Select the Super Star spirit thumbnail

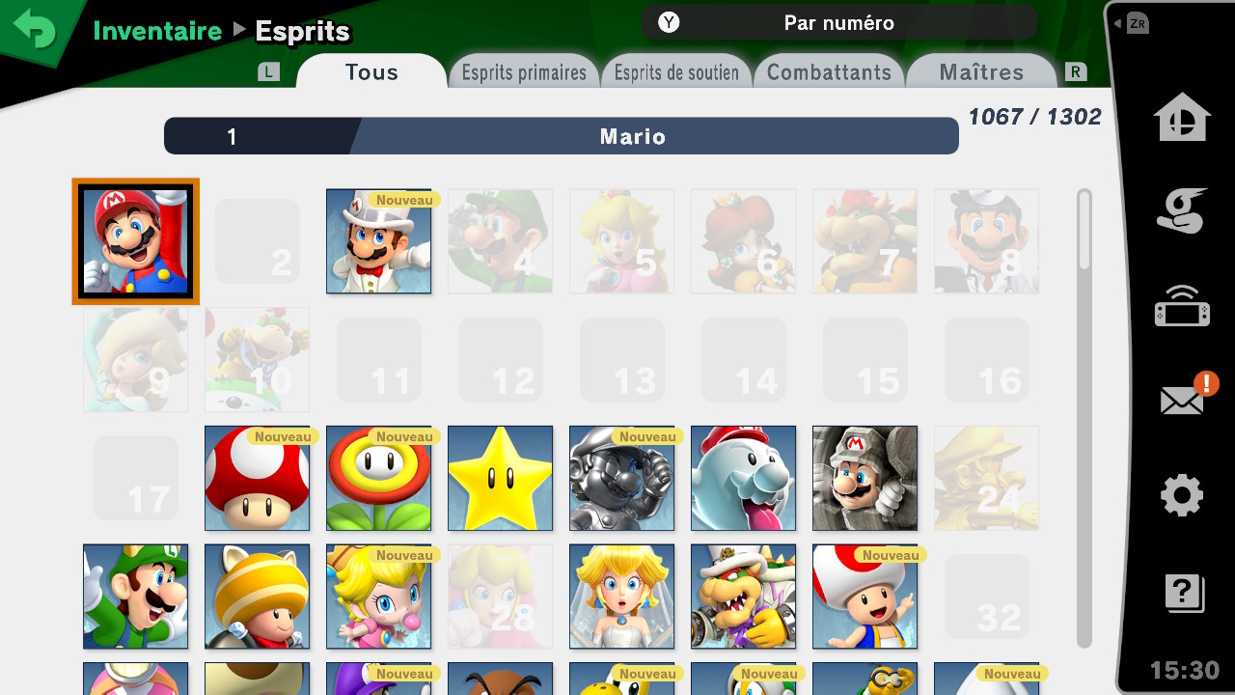tap(500, 478)
